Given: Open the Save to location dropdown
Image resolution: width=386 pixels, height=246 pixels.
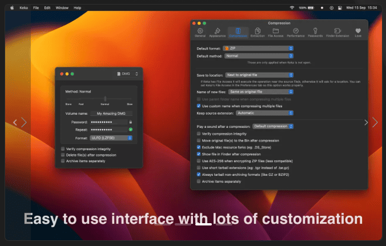Looking at the screenshot, I should click(259, 75).
